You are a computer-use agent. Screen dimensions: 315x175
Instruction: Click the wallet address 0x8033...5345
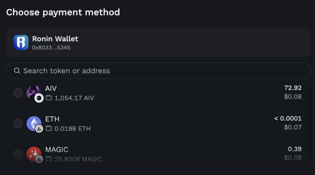[x=51, y=48]
